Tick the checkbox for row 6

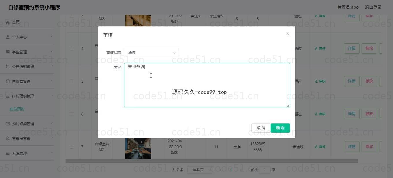(72, 114)
